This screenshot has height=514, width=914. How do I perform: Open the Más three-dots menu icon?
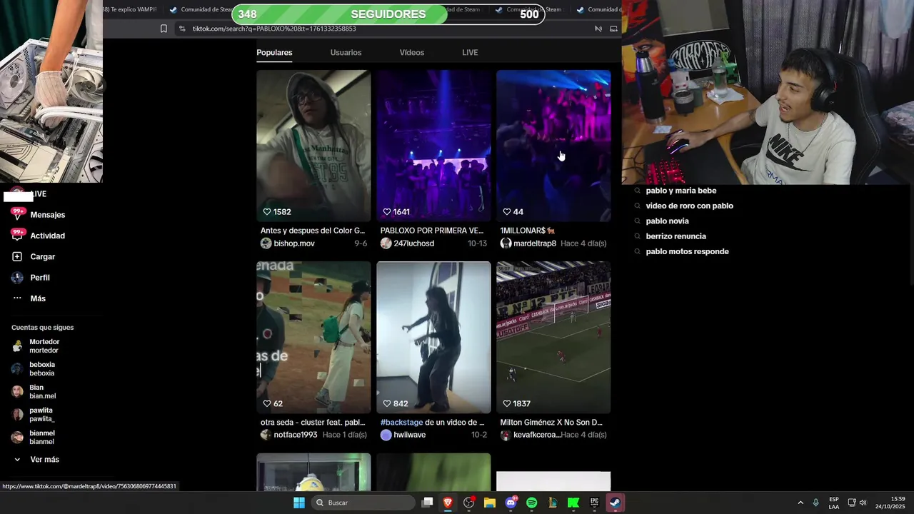(17, 298)
